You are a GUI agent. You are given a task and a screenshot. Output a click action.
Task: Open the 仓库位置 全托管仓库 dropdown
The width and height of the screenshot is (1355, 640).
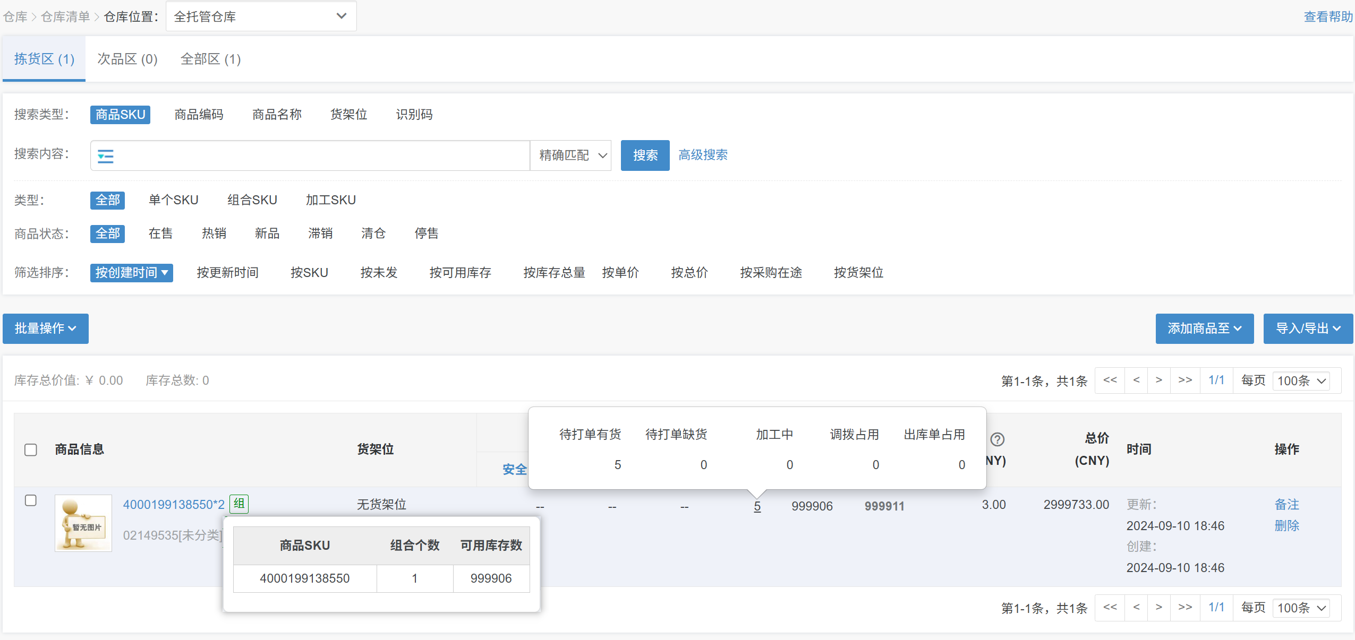click(261, 16)
